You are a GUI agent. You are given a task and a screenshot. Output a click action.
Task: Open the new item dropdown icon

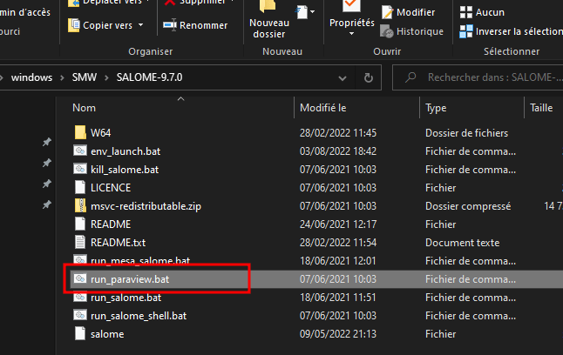click(305, 12)
